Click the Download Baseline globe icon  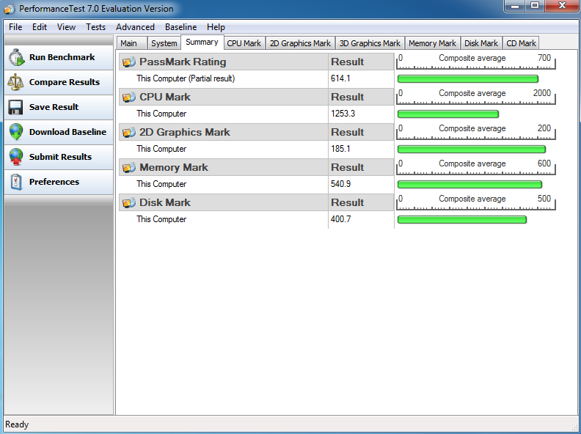(16, 132)
